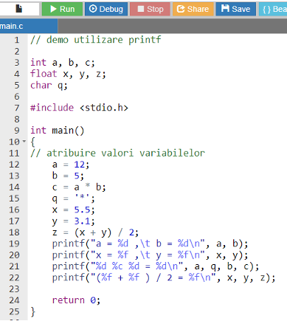Click the Beautify braces button
Viewport: 287px width, 321px height.
273,9
